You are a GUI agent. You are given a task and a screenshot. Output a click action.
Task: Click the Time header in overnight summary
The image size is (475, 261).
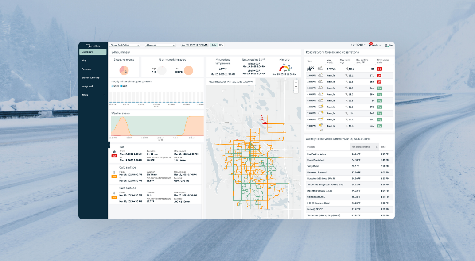coord(383,147)
